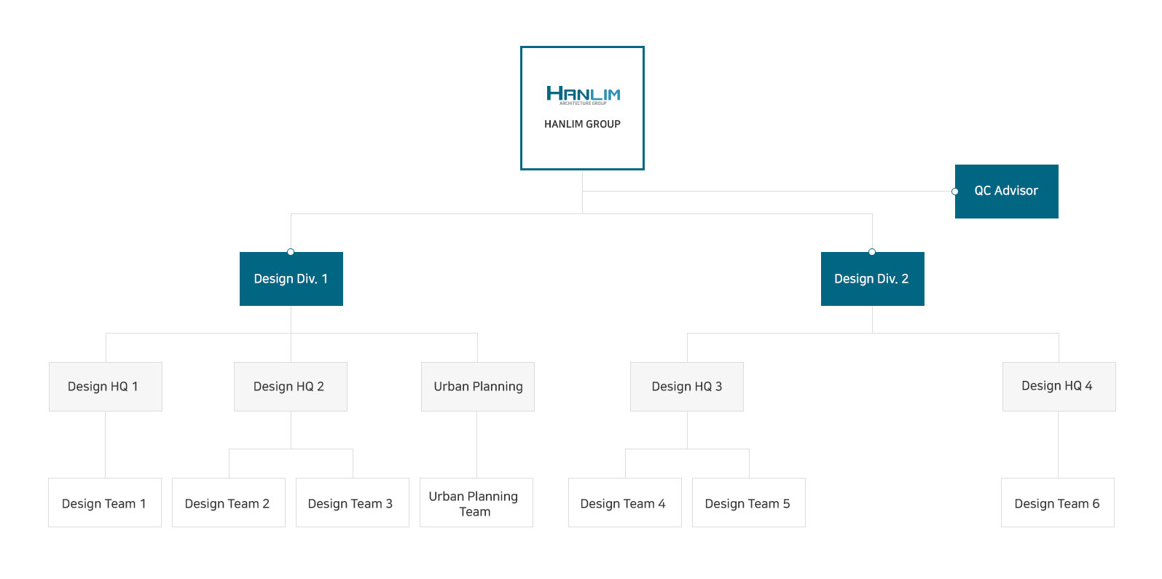Screen dimensions: 1162x579
Task: Choose the Urban Planning Team box
Action: click(x=476, y=503)
